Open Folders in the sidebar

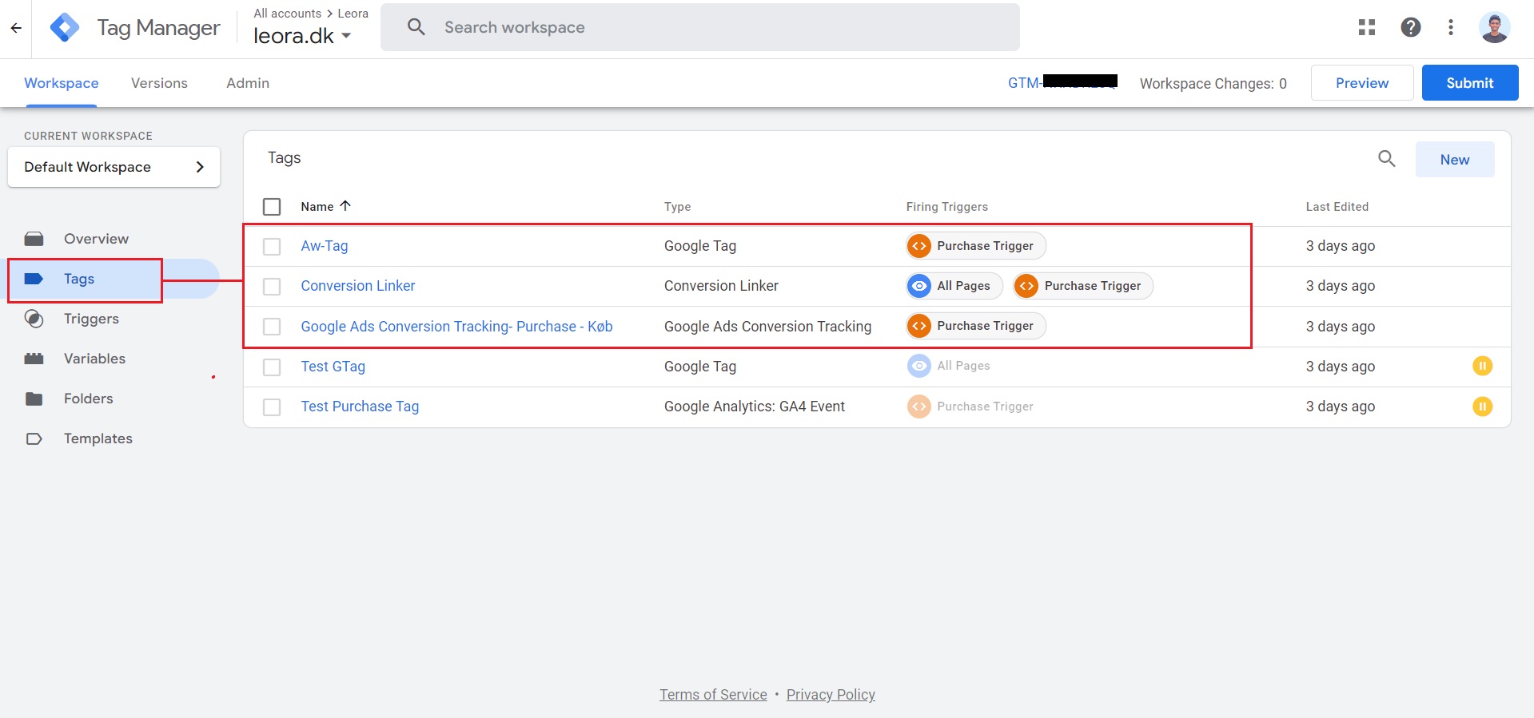(88, 399)
